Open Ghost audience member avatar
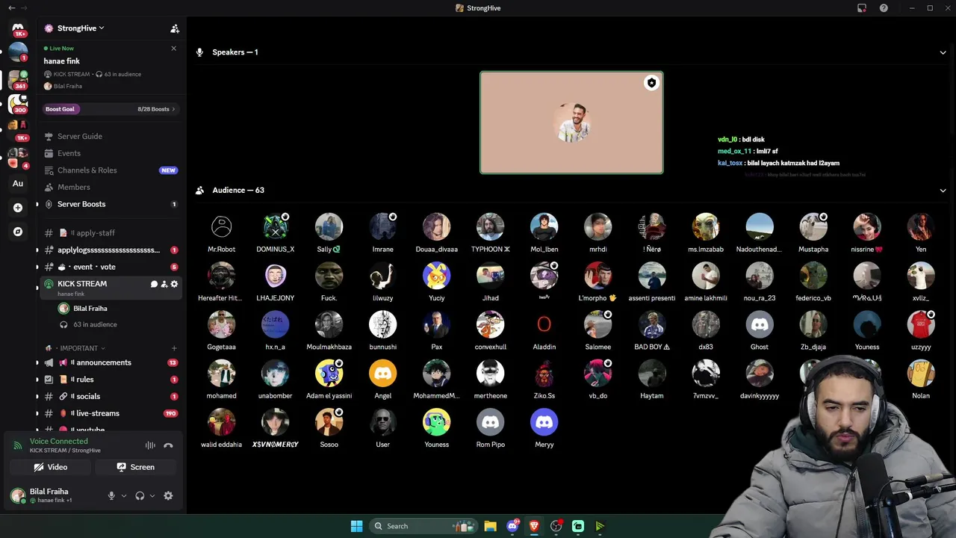Image resolution: width=956 pixels, height=538 pixels. [760, 324]
